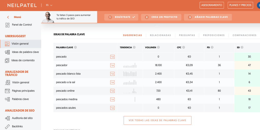Viewport: 260px width, 130px height.
Task: Click the Auditoría del sitio eye icon
Action: (x=7, y=118)
